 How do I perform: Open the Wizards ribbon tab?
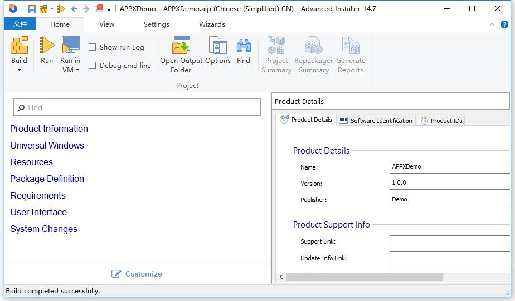point(212,24)
